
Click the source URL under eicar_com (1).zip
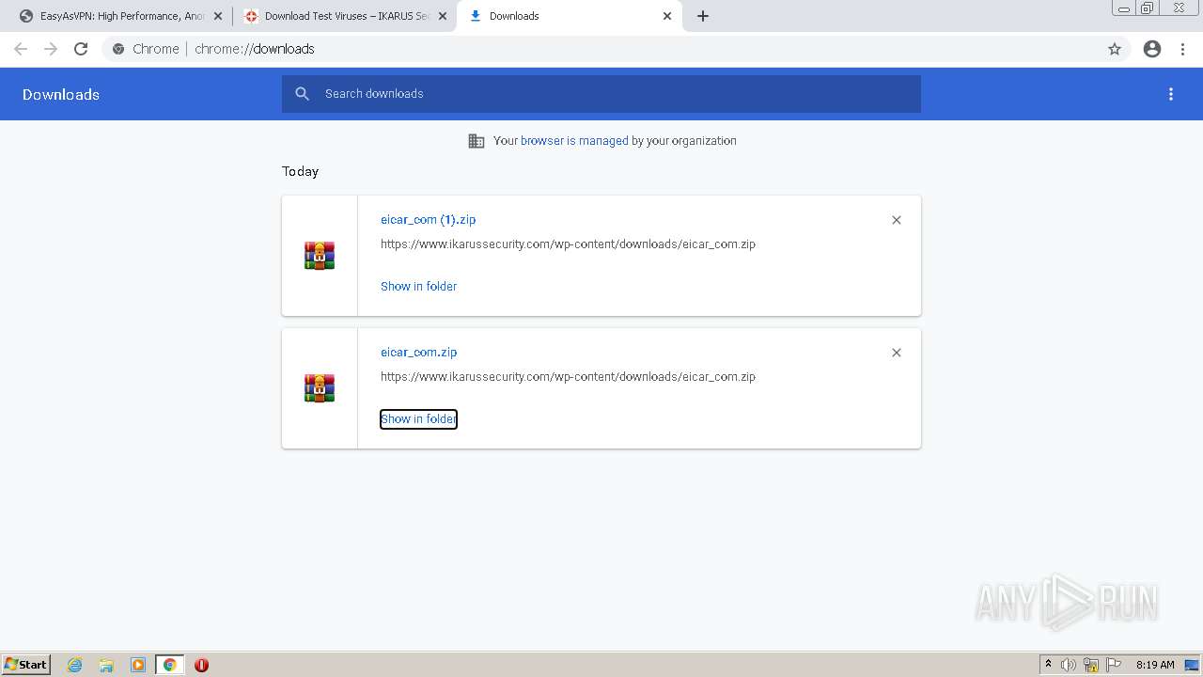coord(568,244)
